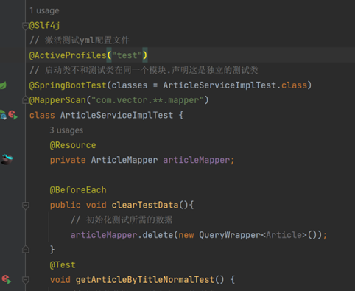This screenshot has width=355, height=291.
Task: Click the ArticleMapper type name
Action: click(124, 160)
